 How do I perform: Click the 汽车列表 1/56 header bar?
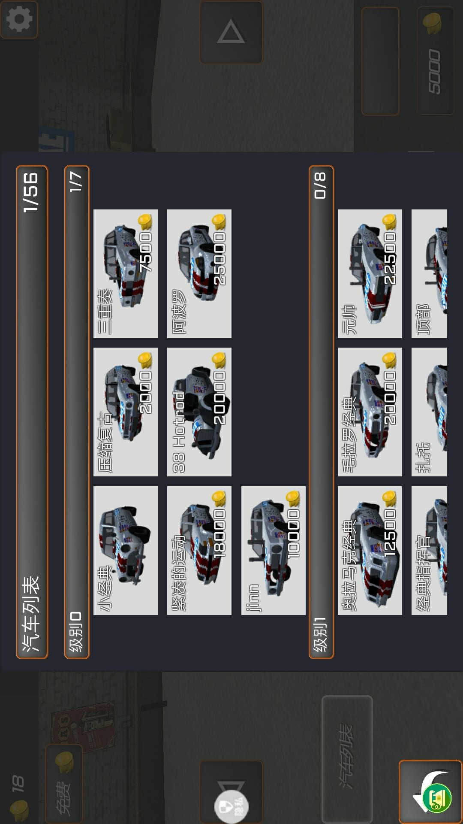[x=32, y=412]
